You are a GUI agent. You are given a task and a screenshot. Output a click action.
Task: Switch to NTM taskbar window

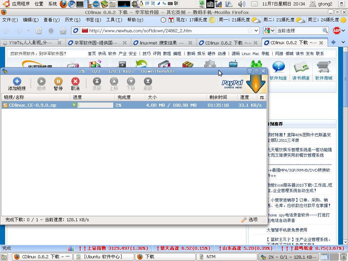coord(226,257)
